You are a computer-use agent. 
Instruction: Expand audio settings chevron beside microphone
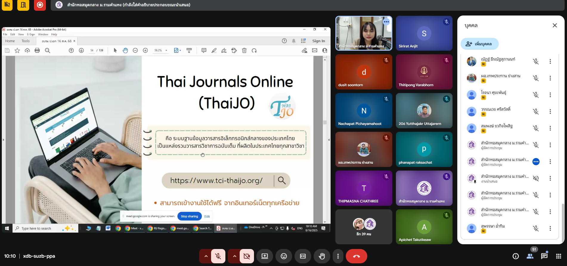(x=206, y=256)
